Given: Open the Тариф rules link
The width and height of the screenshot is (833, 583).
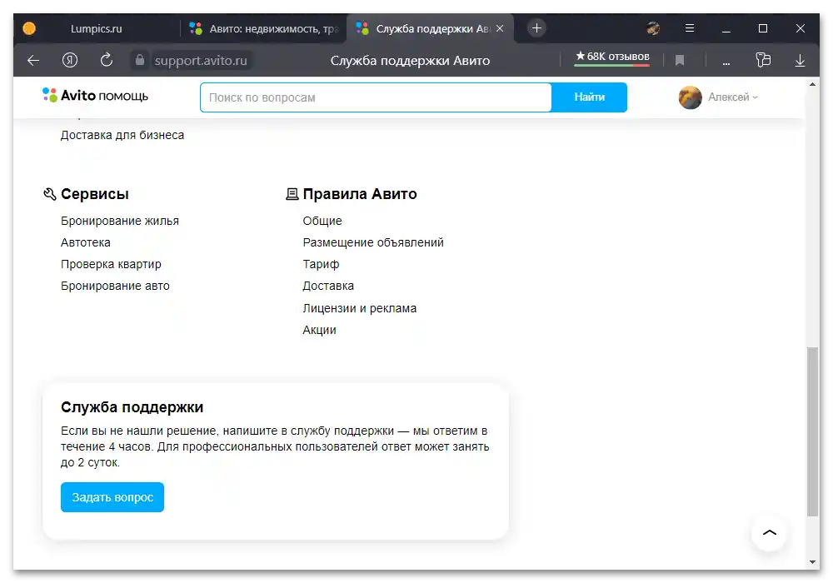Looking at the screenshot, I should pyautogui.click(x=321, y=264).
